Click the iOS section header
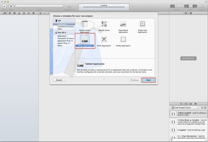 64,21
